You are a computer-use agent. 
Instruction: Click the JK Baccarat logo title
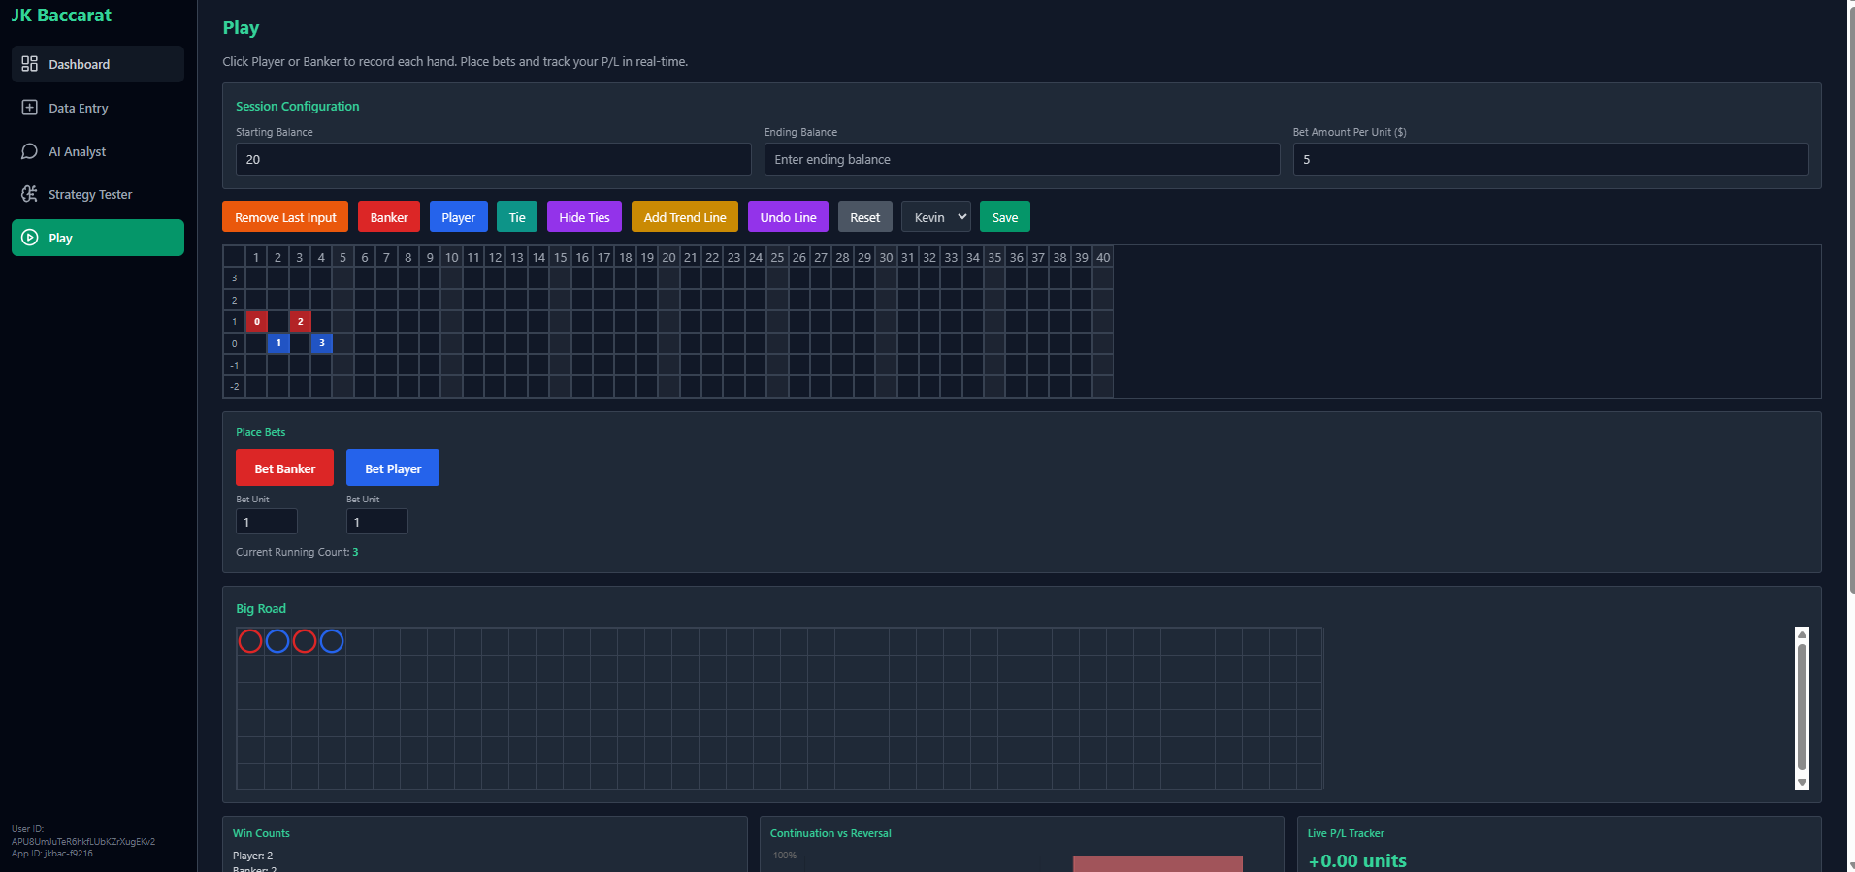61,16
